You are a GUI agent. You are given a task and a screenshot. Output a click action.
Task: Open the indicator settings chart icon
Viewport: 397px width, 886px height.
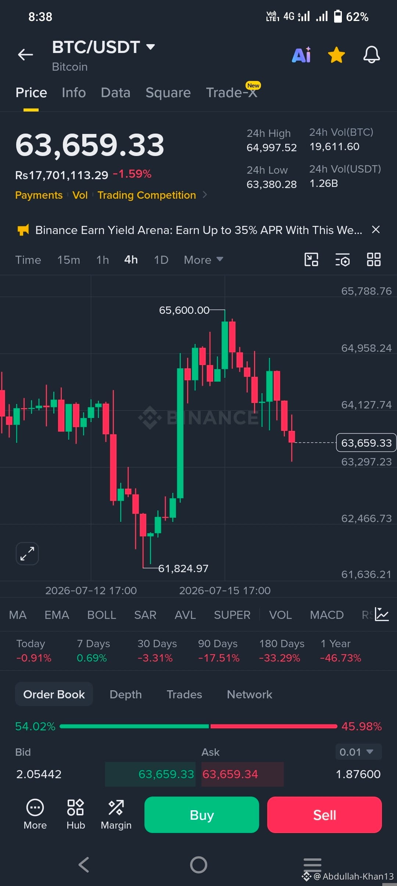[x=382, y=614]
